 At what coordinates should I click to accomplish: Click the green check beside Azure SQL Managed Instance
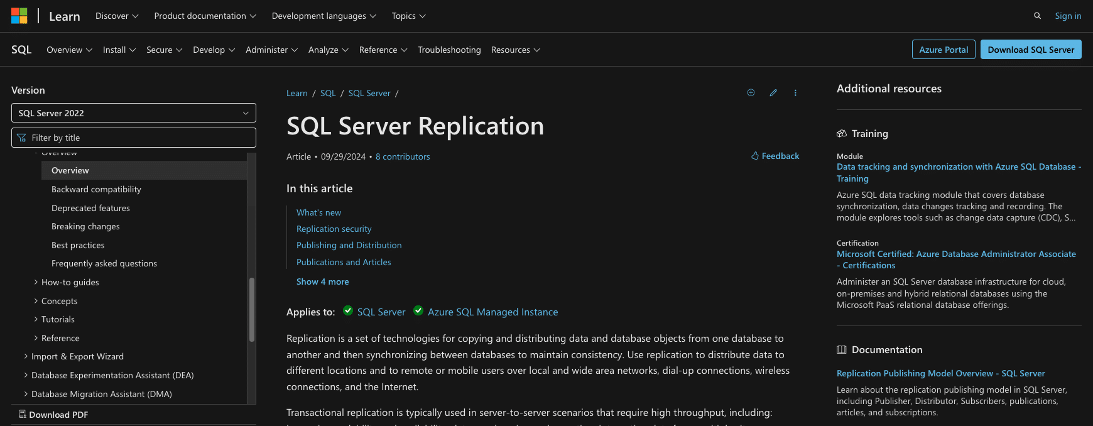click(418, 310)
